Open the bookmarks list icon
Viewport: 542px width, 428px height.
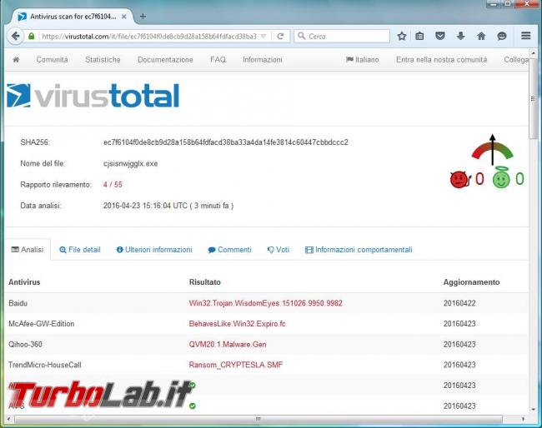click(419, 36)
